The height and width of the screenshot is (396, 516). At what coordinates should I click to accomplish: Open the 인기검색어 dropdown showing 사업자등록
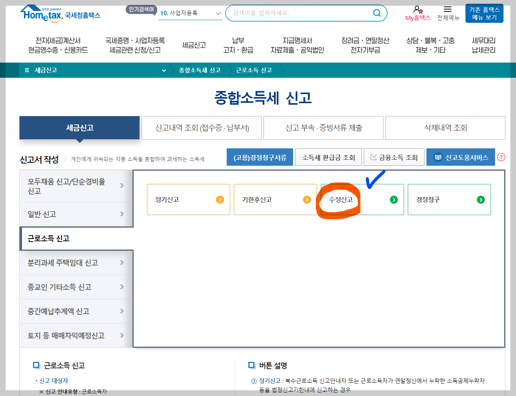point(218,13)
